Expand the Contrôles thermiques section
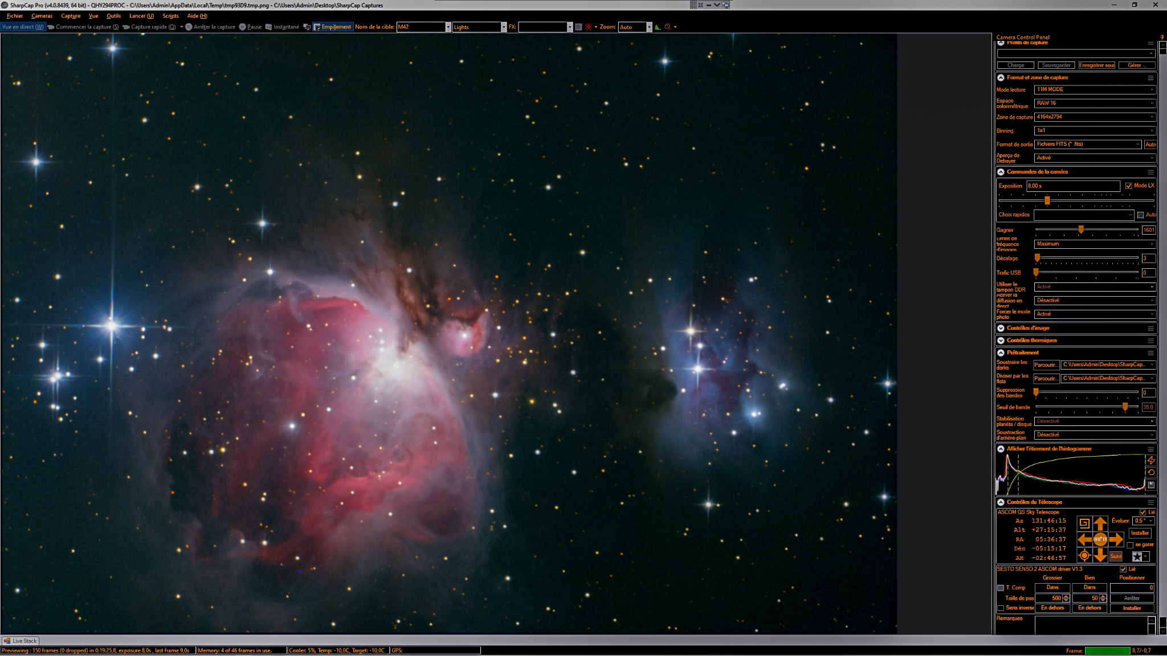The image size is (1167, 656). pos(1001,341)
